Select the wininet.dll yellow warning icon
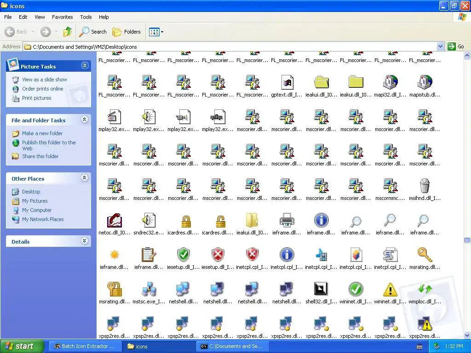 pyautogui.click(x=390, y=290)
